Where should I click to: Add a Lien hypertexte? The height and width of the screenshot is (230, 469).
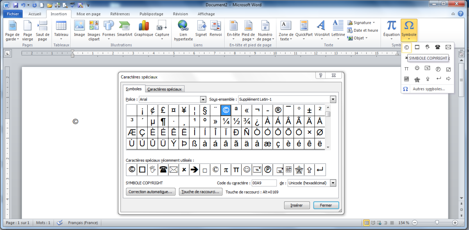point(183,31)
